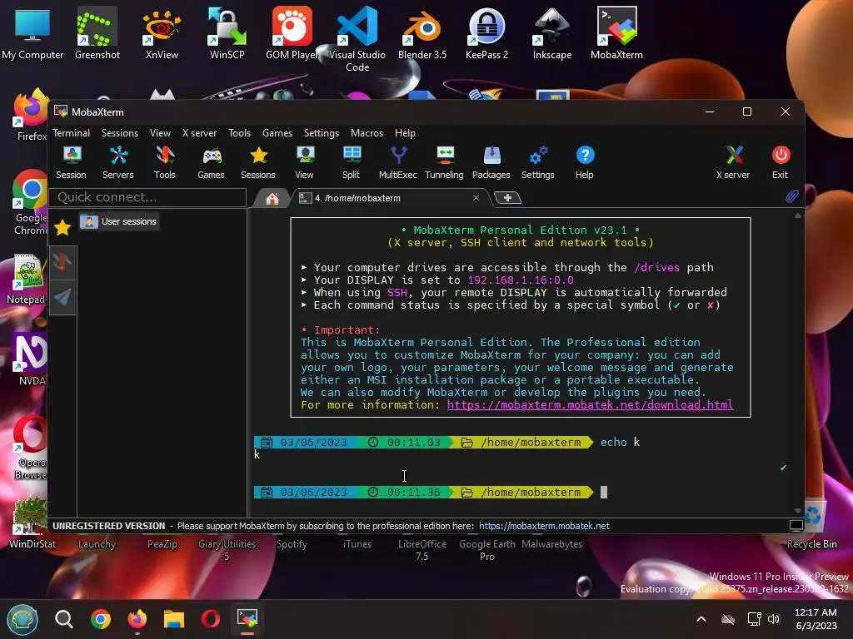Screen dimensions: 853x639
Task: Go to the Home tab icon
Action: tap(272, 198)
